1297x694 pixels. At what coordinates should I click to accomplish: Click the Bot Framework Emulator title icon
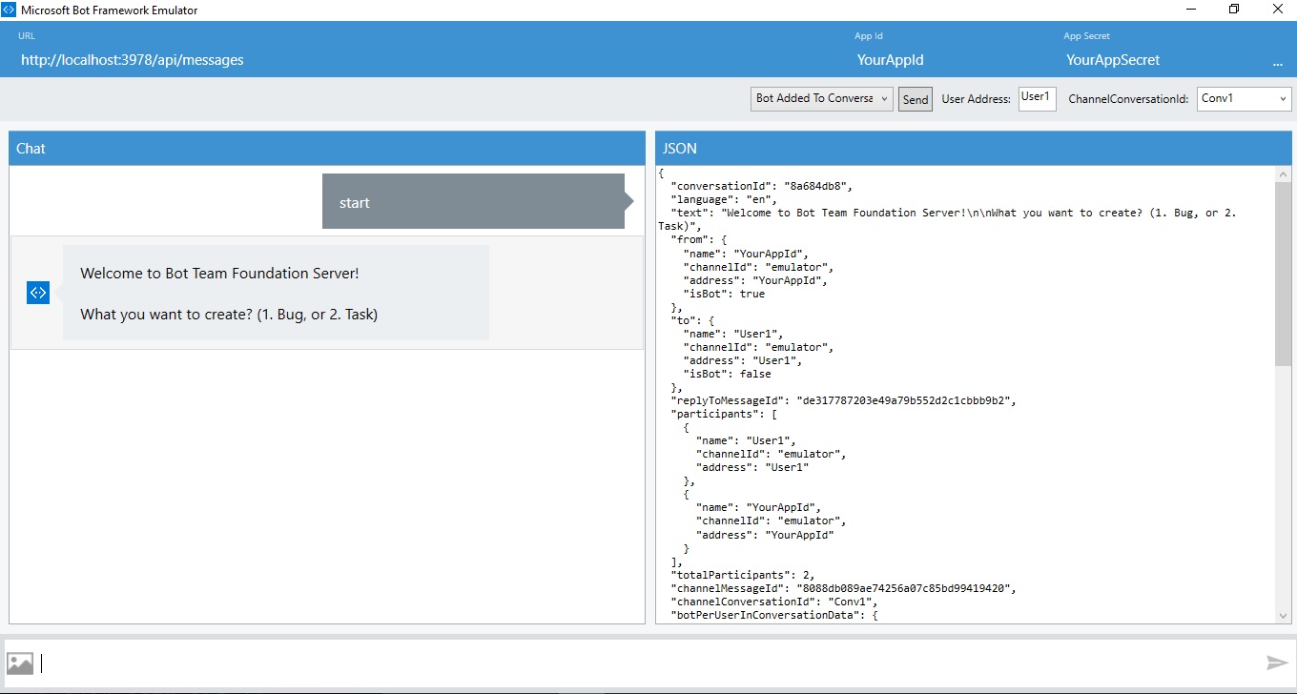coord(8,10)
